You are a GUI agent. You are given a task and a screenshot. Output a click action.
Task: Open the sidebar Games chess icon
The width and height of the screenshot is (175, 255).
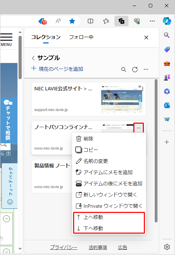(167, 77)
